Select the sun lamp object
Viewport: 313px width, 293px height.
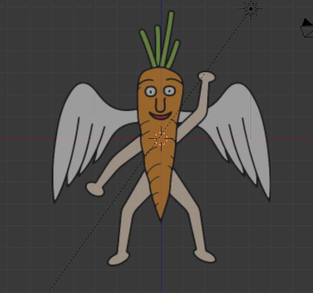250,8
